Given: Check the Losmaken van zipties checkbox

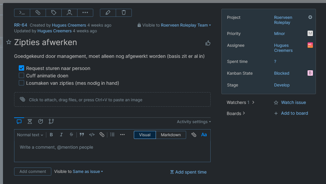Looking at the screenshot, I should click(21, 83).
